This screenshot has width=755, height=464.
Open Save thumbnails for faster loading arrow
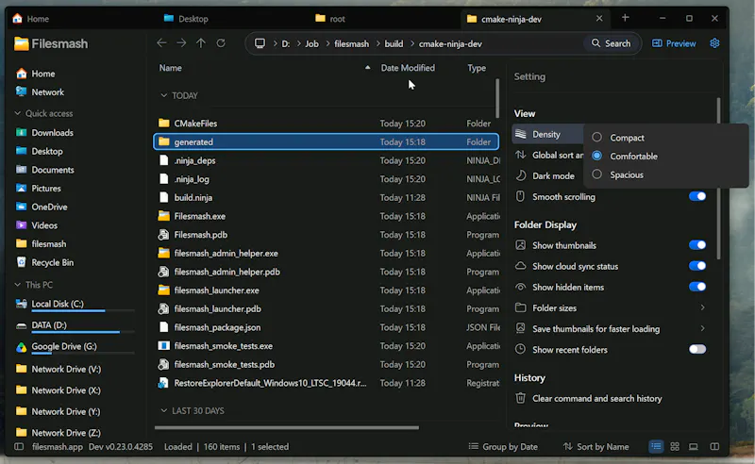[702, 328]
